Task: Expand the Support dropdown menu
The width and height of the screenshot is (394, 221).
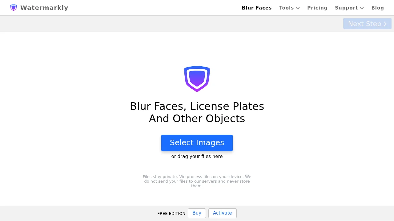Action: [346, 8]
